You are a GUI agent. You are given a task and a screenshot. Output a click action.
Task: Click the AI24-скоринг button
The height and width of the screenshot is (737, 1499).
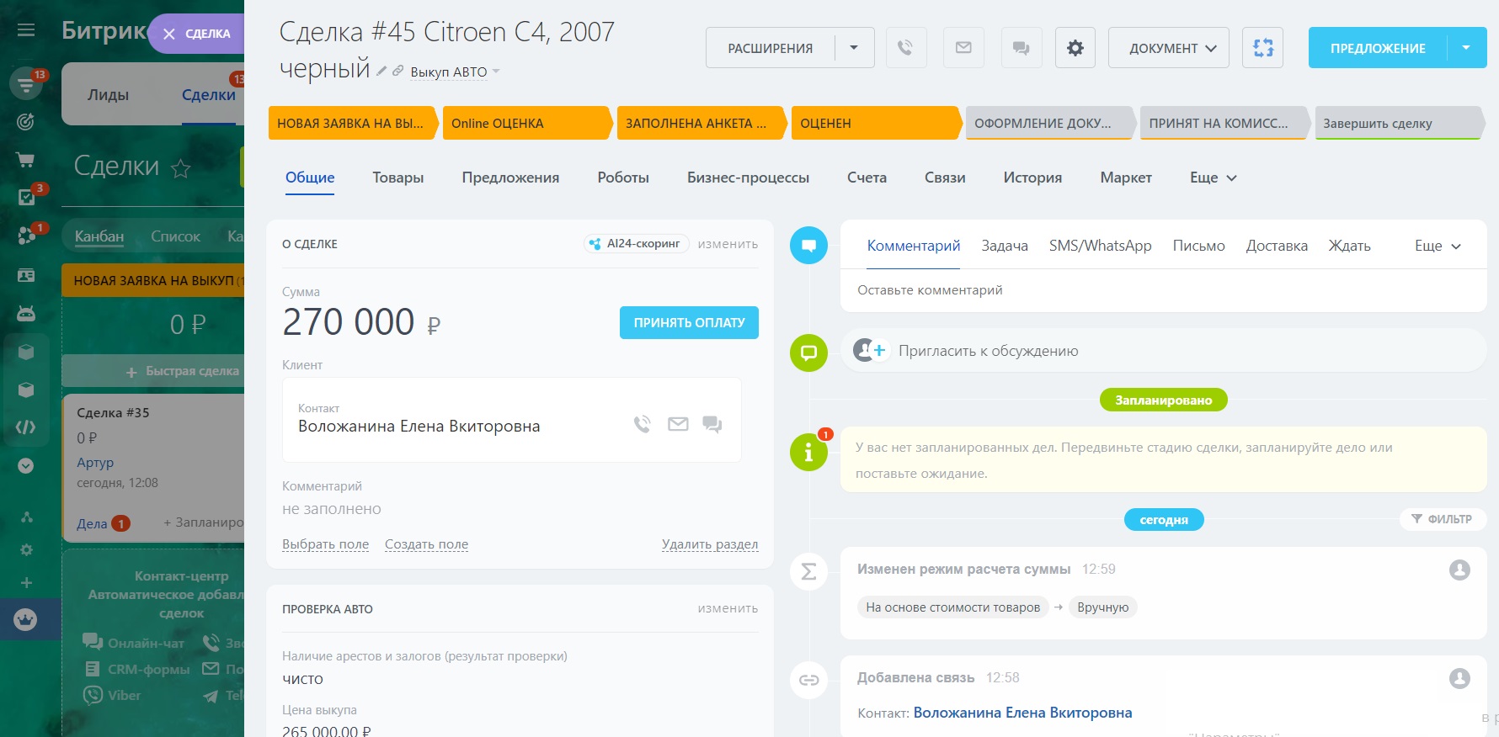click(x=637, y=243)
